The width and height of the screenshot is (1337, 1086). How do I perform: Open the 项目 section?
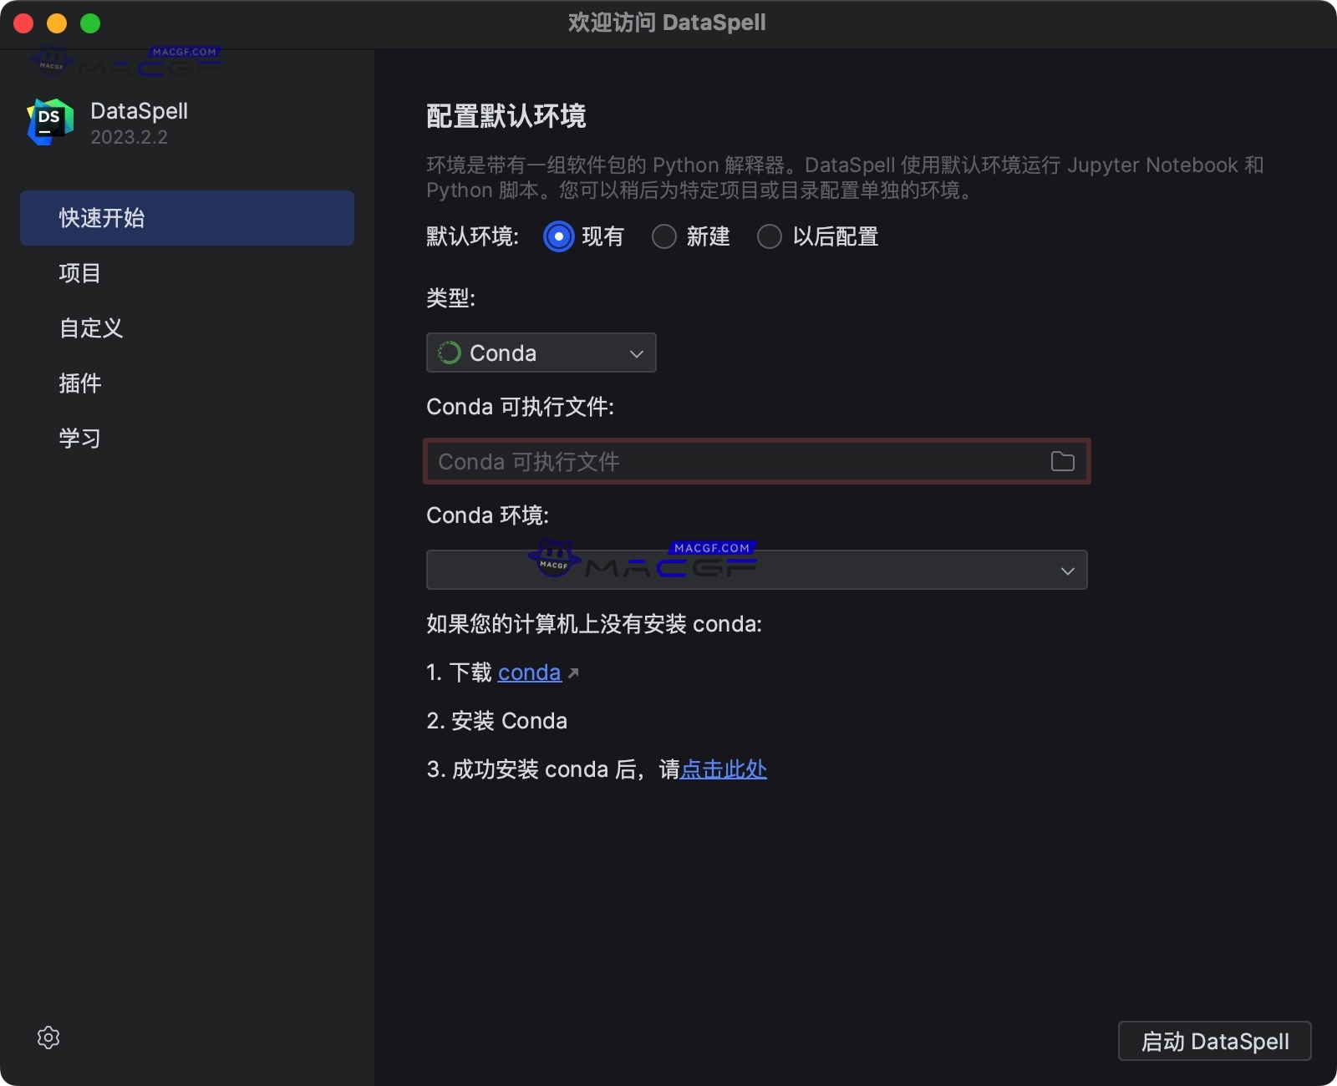coord(80,273)
